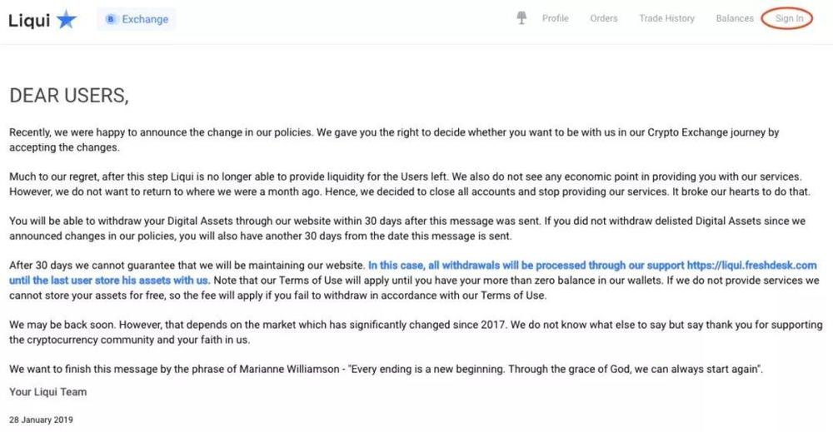Click the Marianne Williamson quote sentence

point(386,369)
